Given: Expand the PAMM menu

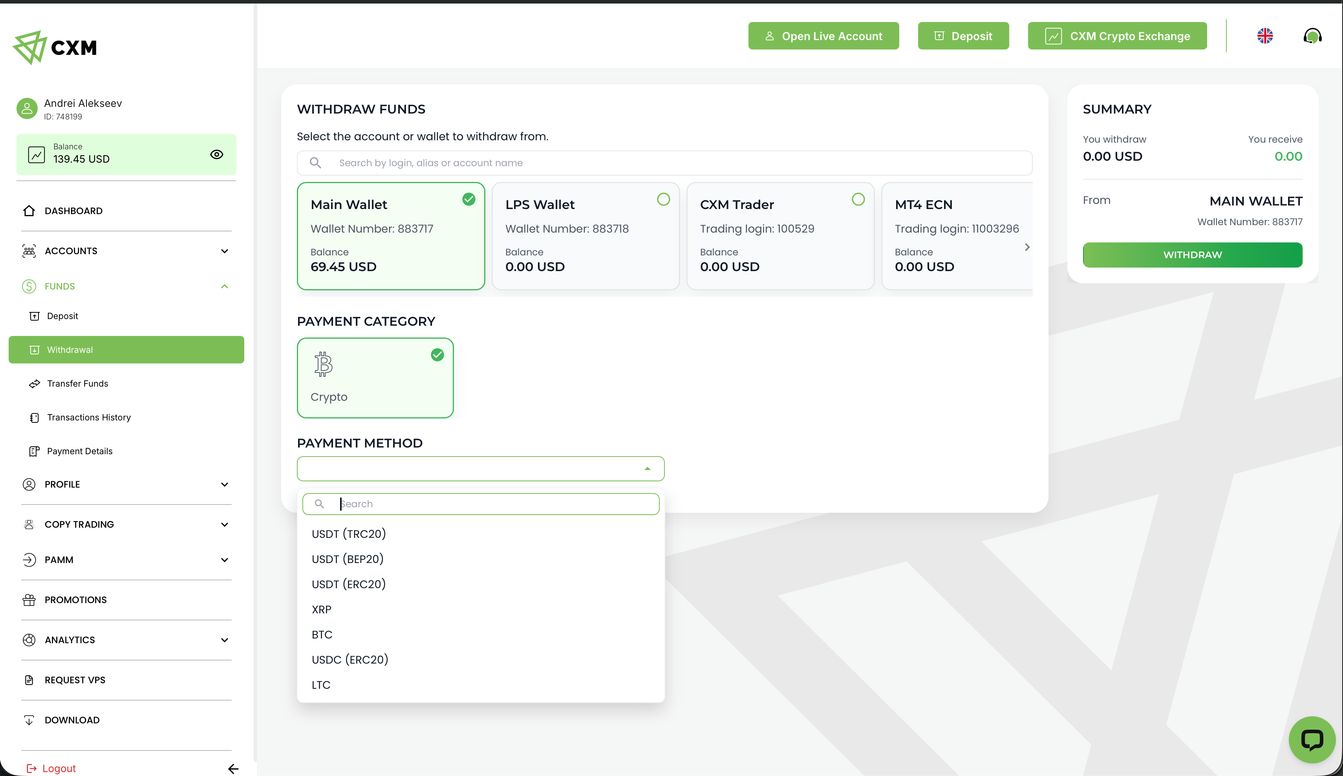Looking at the screenshot, I should 126,560.
